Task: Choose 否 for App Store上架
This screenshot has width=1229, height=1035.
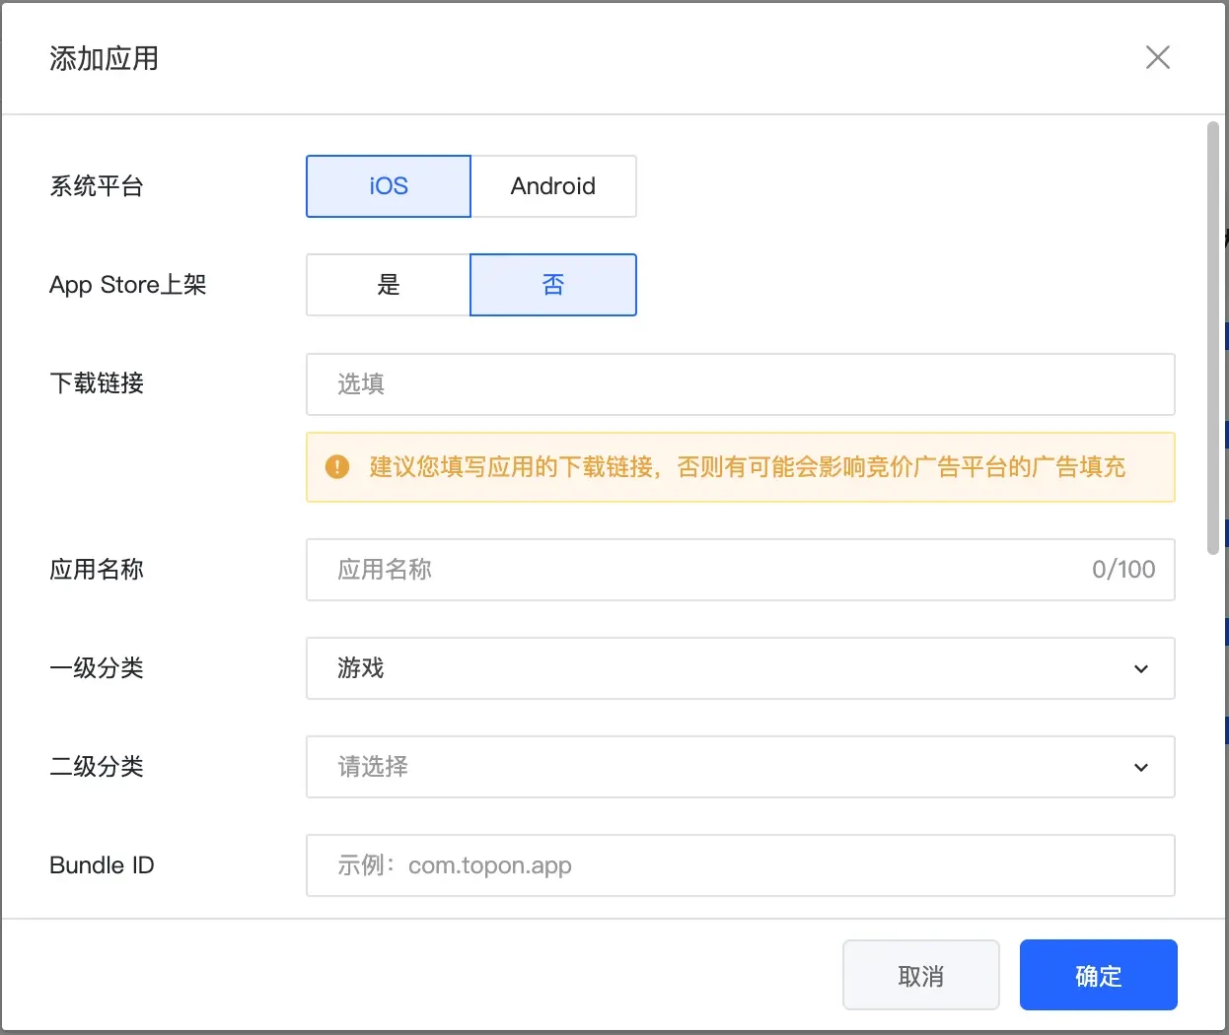Action: coord(552,285)
